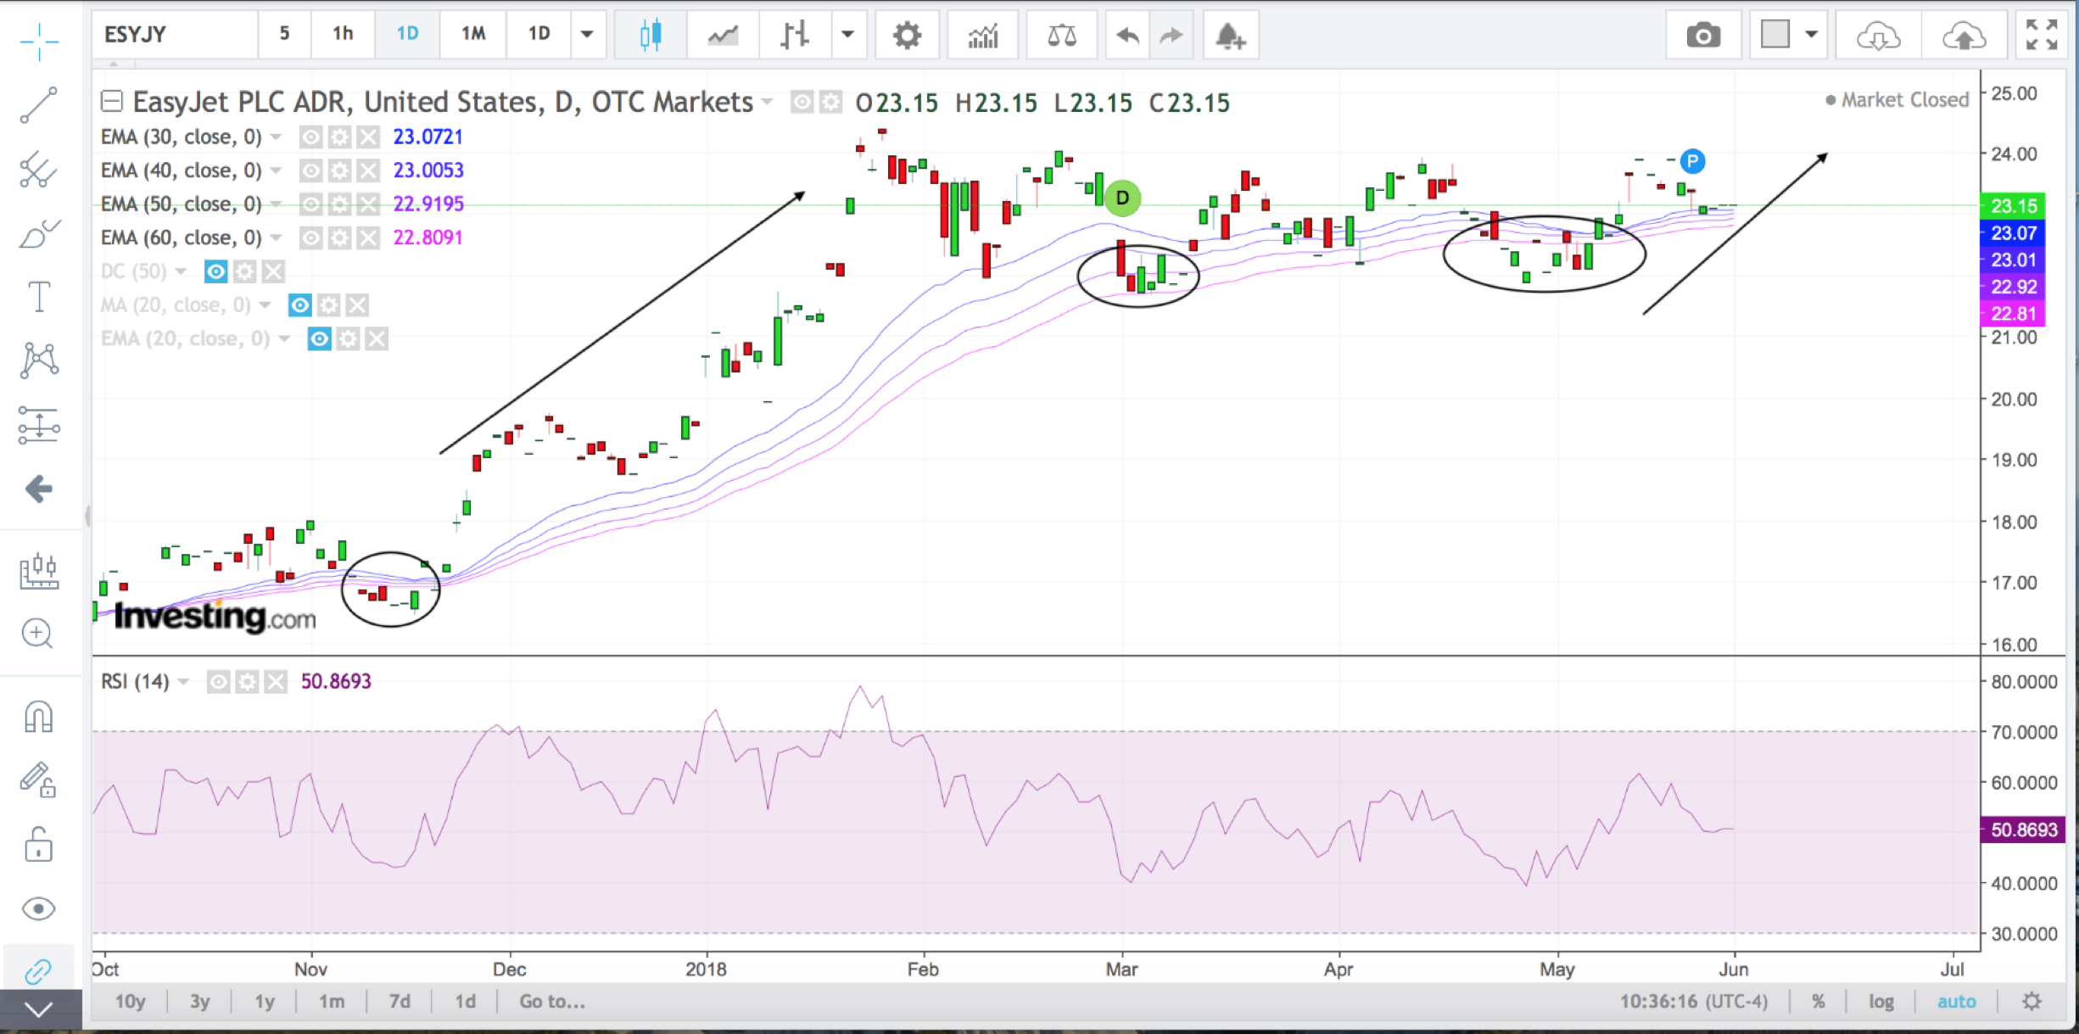This screenshot has width=2079, height=1034.
Task: Save chart layout with cloud upload icon
Action: tap(1964, 36)
